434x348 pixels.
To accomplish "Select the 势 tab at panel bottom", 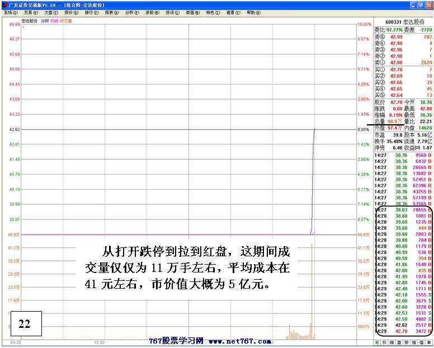I will [x=407, y=342].
